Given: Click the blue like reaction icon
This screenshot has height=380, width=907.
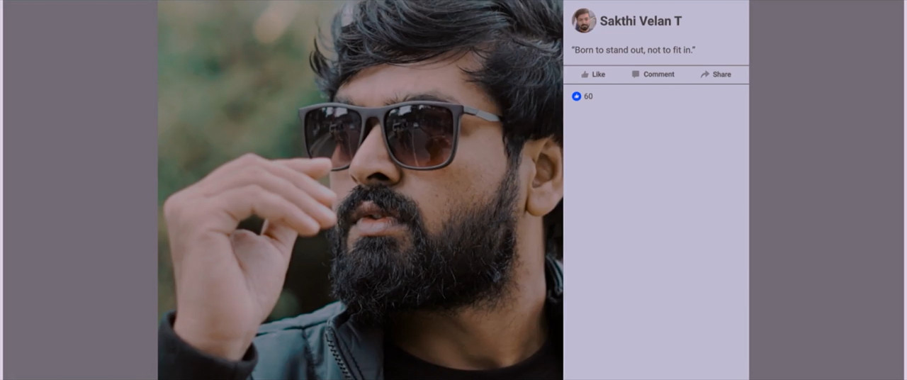Looking at the screenshot, I should [x=577, y=96].
